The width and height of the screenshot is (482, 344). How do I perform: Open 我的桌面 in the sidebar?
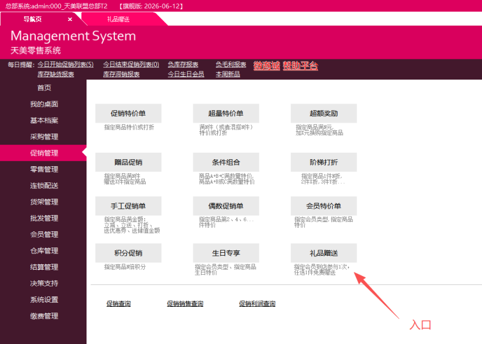pos(44,105)
